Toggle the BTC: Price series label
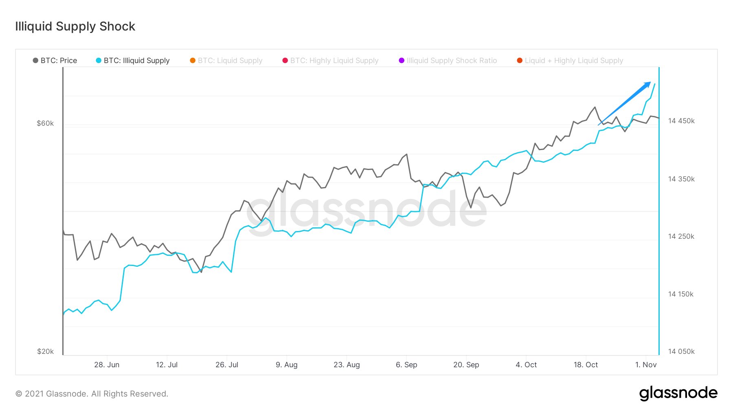 pos(59,61)
